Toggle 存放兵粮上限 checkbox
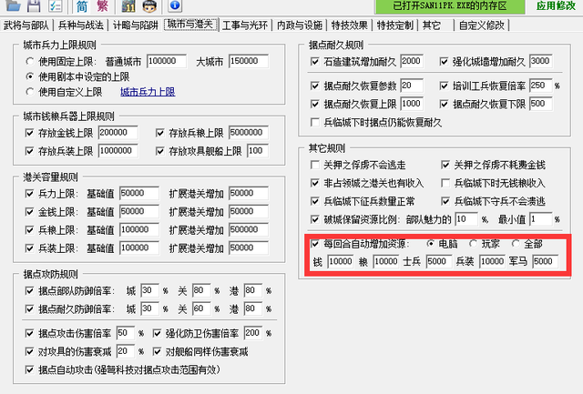This screenshot has width=583, height=394. pyautogui.click(x=160, y=133)
